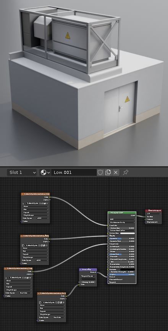This screenshot has height=331, width=168.
Task: Click the Emission Strength field
Action: click(122, 272)
